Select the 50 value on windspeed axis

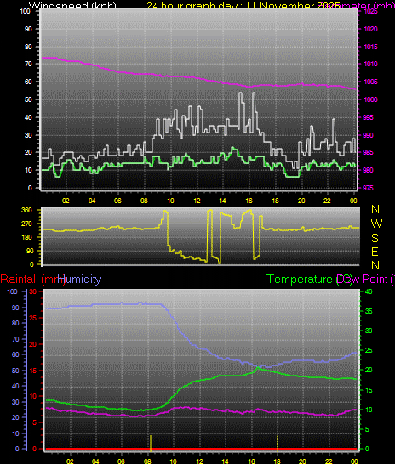pyautogui.click(x=28, y=99)
